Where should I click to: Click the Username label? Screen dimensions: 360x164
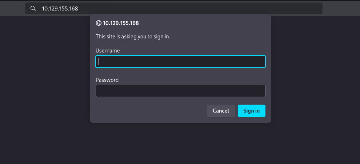108,51
